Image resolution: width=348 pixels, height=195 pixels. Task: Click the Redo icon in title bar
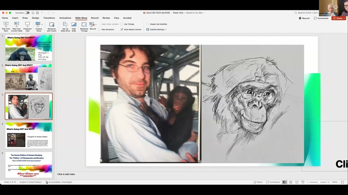click(x=49, y=13)
